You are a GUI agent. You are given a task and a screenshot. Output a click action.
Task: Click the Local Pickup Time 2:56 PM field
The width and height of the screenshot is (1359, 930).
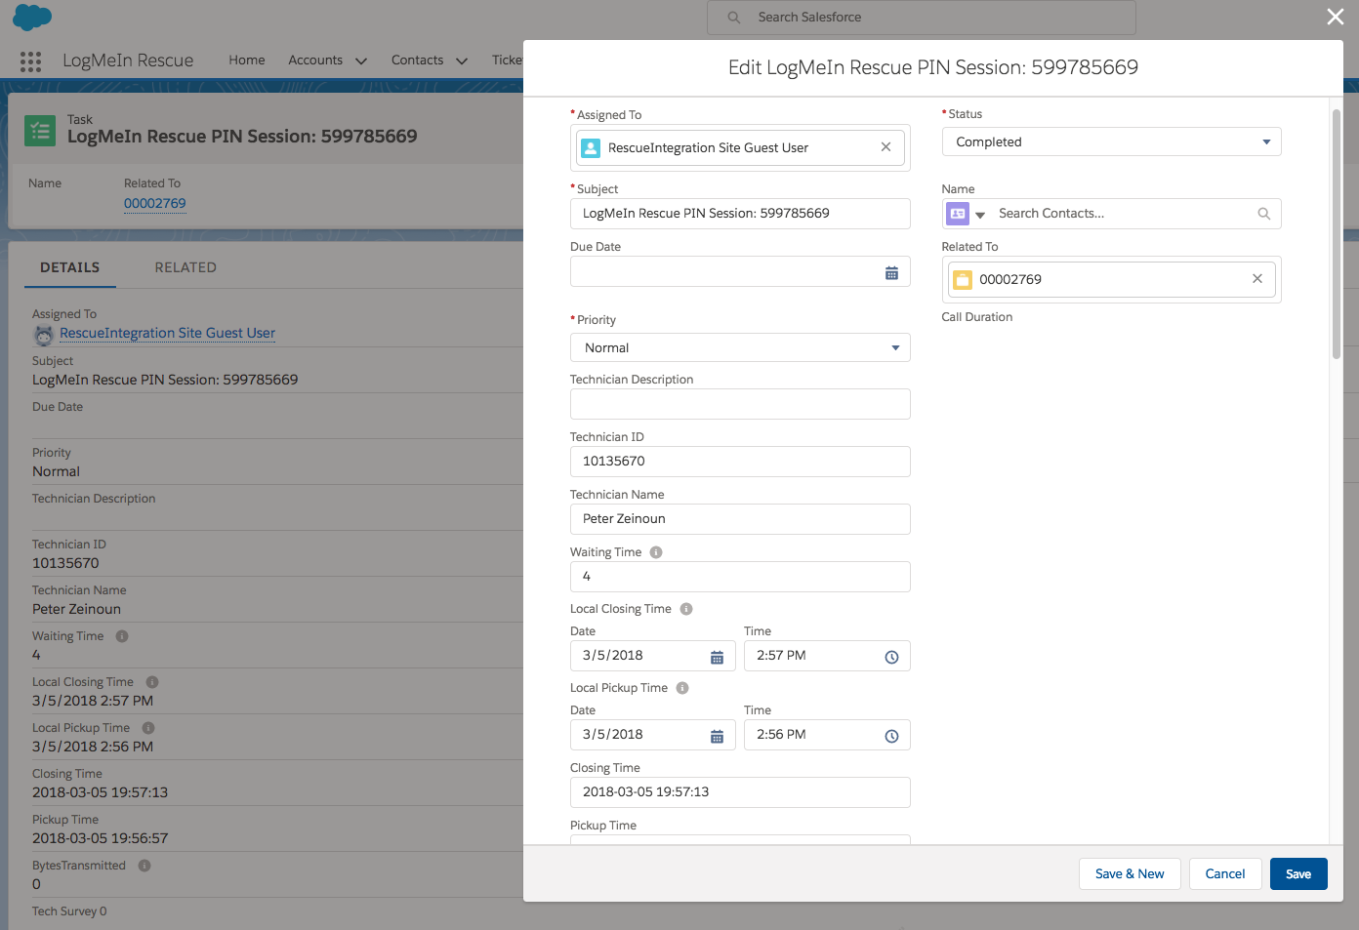tap(827, 735)
